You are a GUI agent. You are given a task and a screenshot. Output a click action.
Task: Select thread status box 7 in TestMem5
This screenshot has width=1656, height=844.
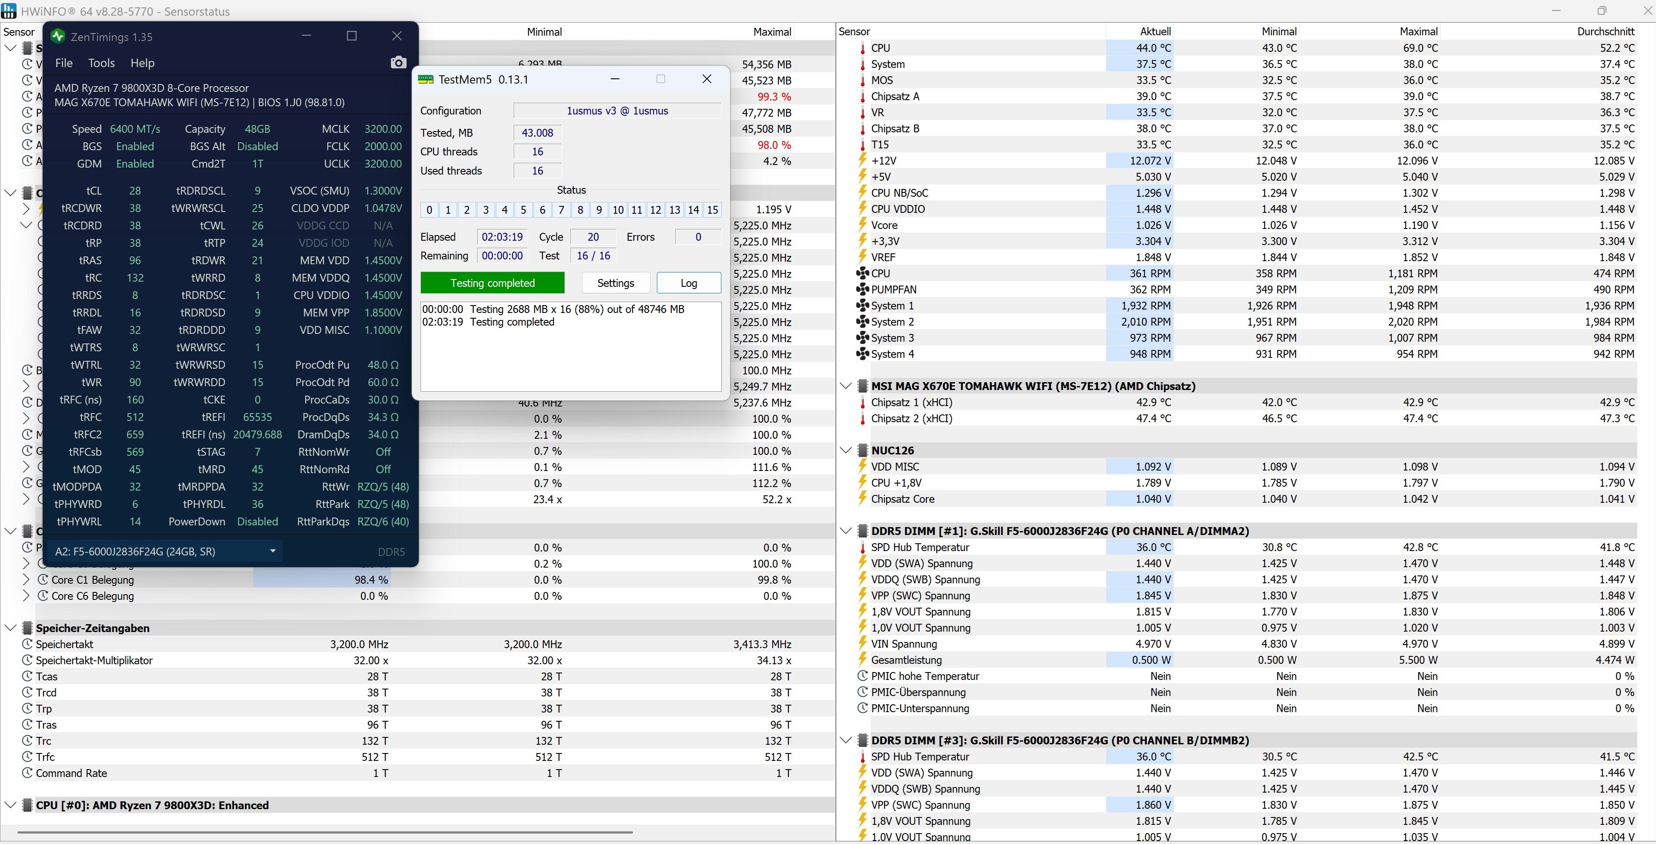[x=561, y=209]
